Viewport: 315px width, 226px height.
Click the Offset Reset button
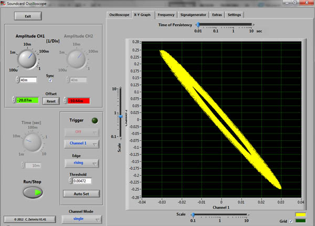click(x=51, y=101)
